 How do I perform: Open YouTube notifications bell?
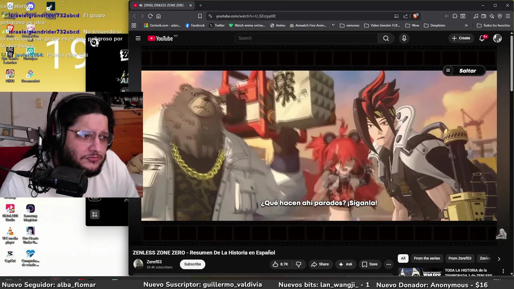coord(482,38)
